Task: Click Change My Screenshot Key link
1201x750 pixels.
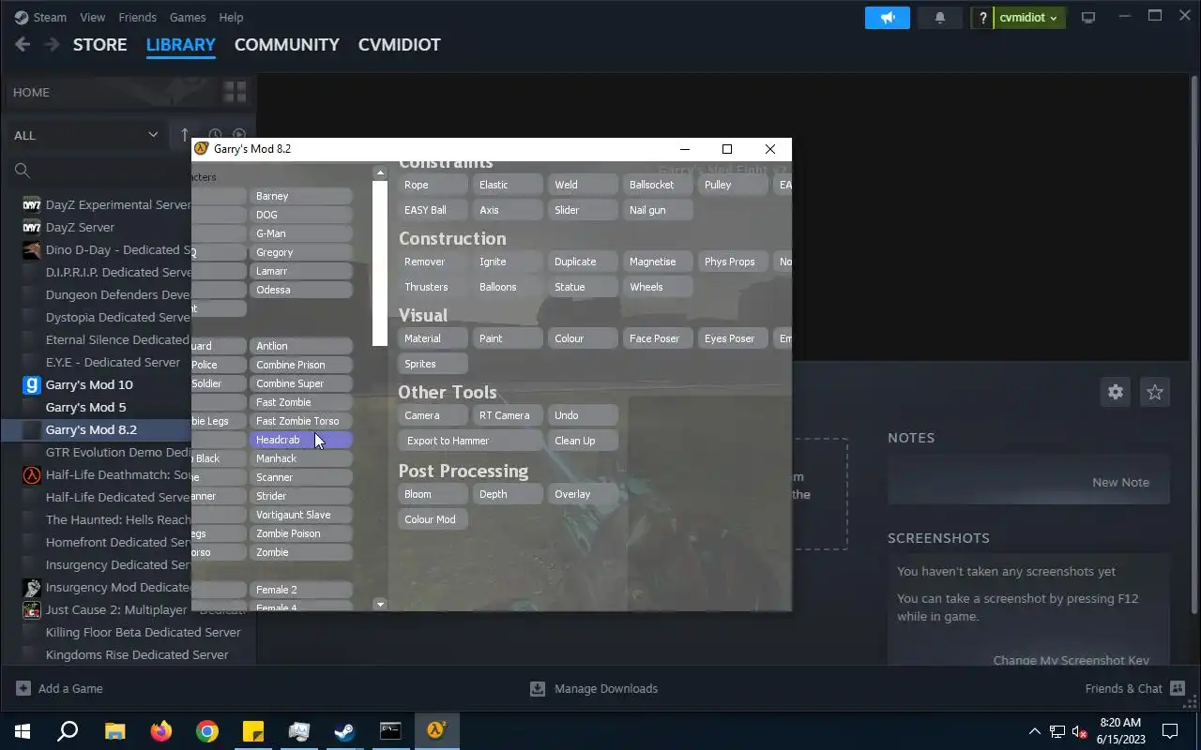Action: coord(1071,660)
